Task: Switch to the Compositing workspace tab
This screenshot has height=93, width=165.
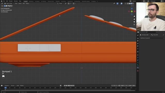Action: 77,1
